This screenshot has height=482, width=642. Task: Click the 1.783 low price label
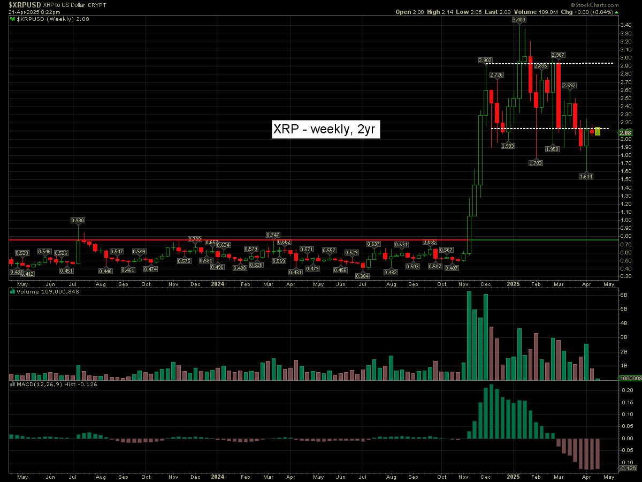[x=536, y=162]
